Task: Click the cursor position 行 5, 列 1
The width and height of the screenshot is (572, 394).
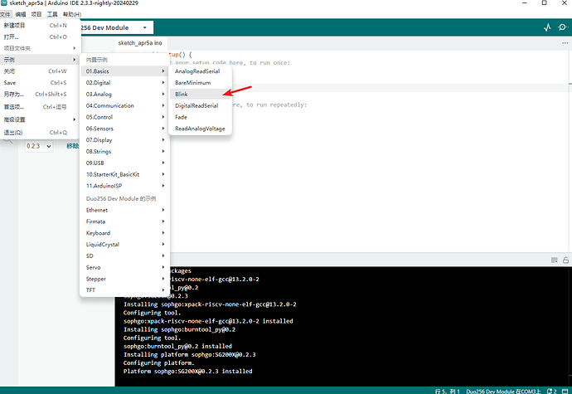Action: coord(448,391)
